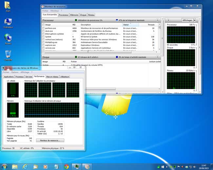
Task: Launch Internet Explorer from the taskbar
Action: [25, 167]
